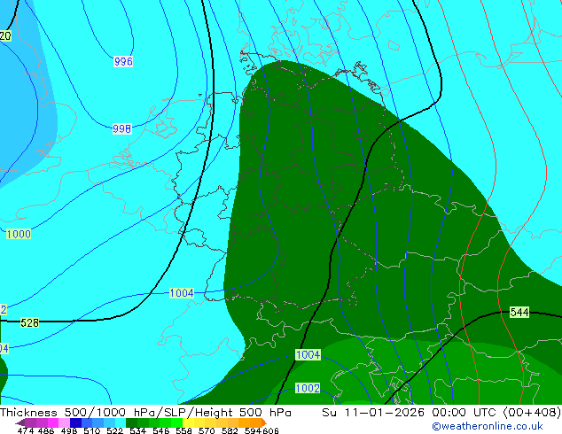Click the 528 height contour label
The width and height of the screenshot is (562, 434).
pyautogui.click(x=29, y=322)
